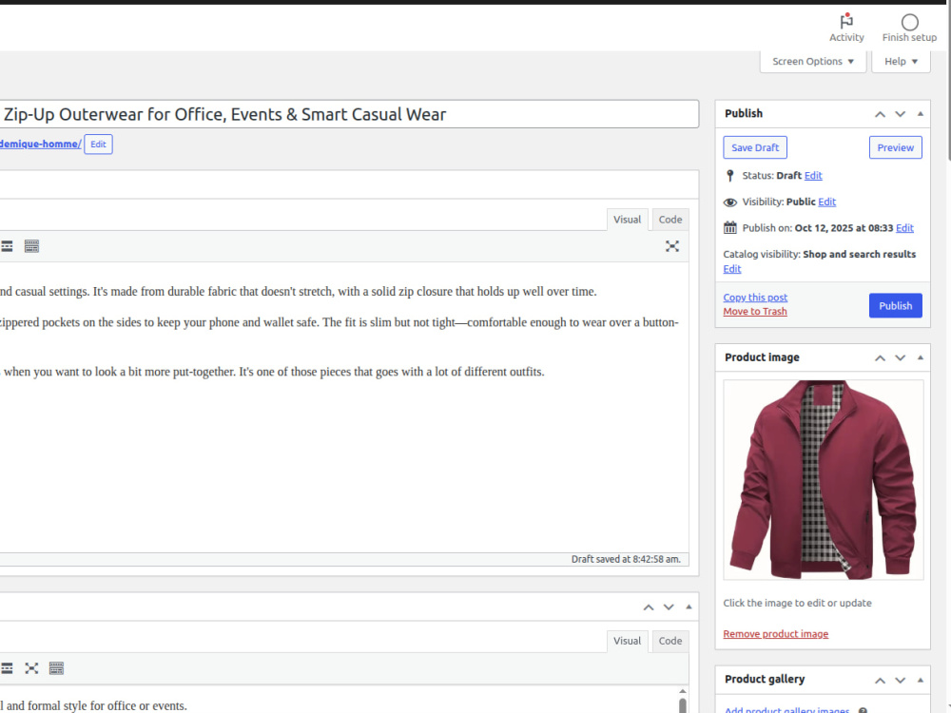This screenshot has width=951, height=713.
Task: Move Product image box up
Action: (x=880, y=357)
